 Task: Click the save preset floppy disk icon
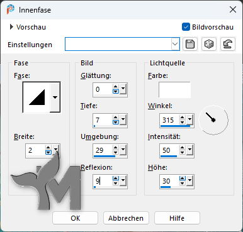[x=190, y=44]
